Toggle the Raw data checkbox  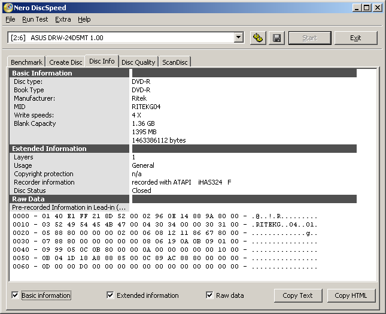(x=209, y=295)
